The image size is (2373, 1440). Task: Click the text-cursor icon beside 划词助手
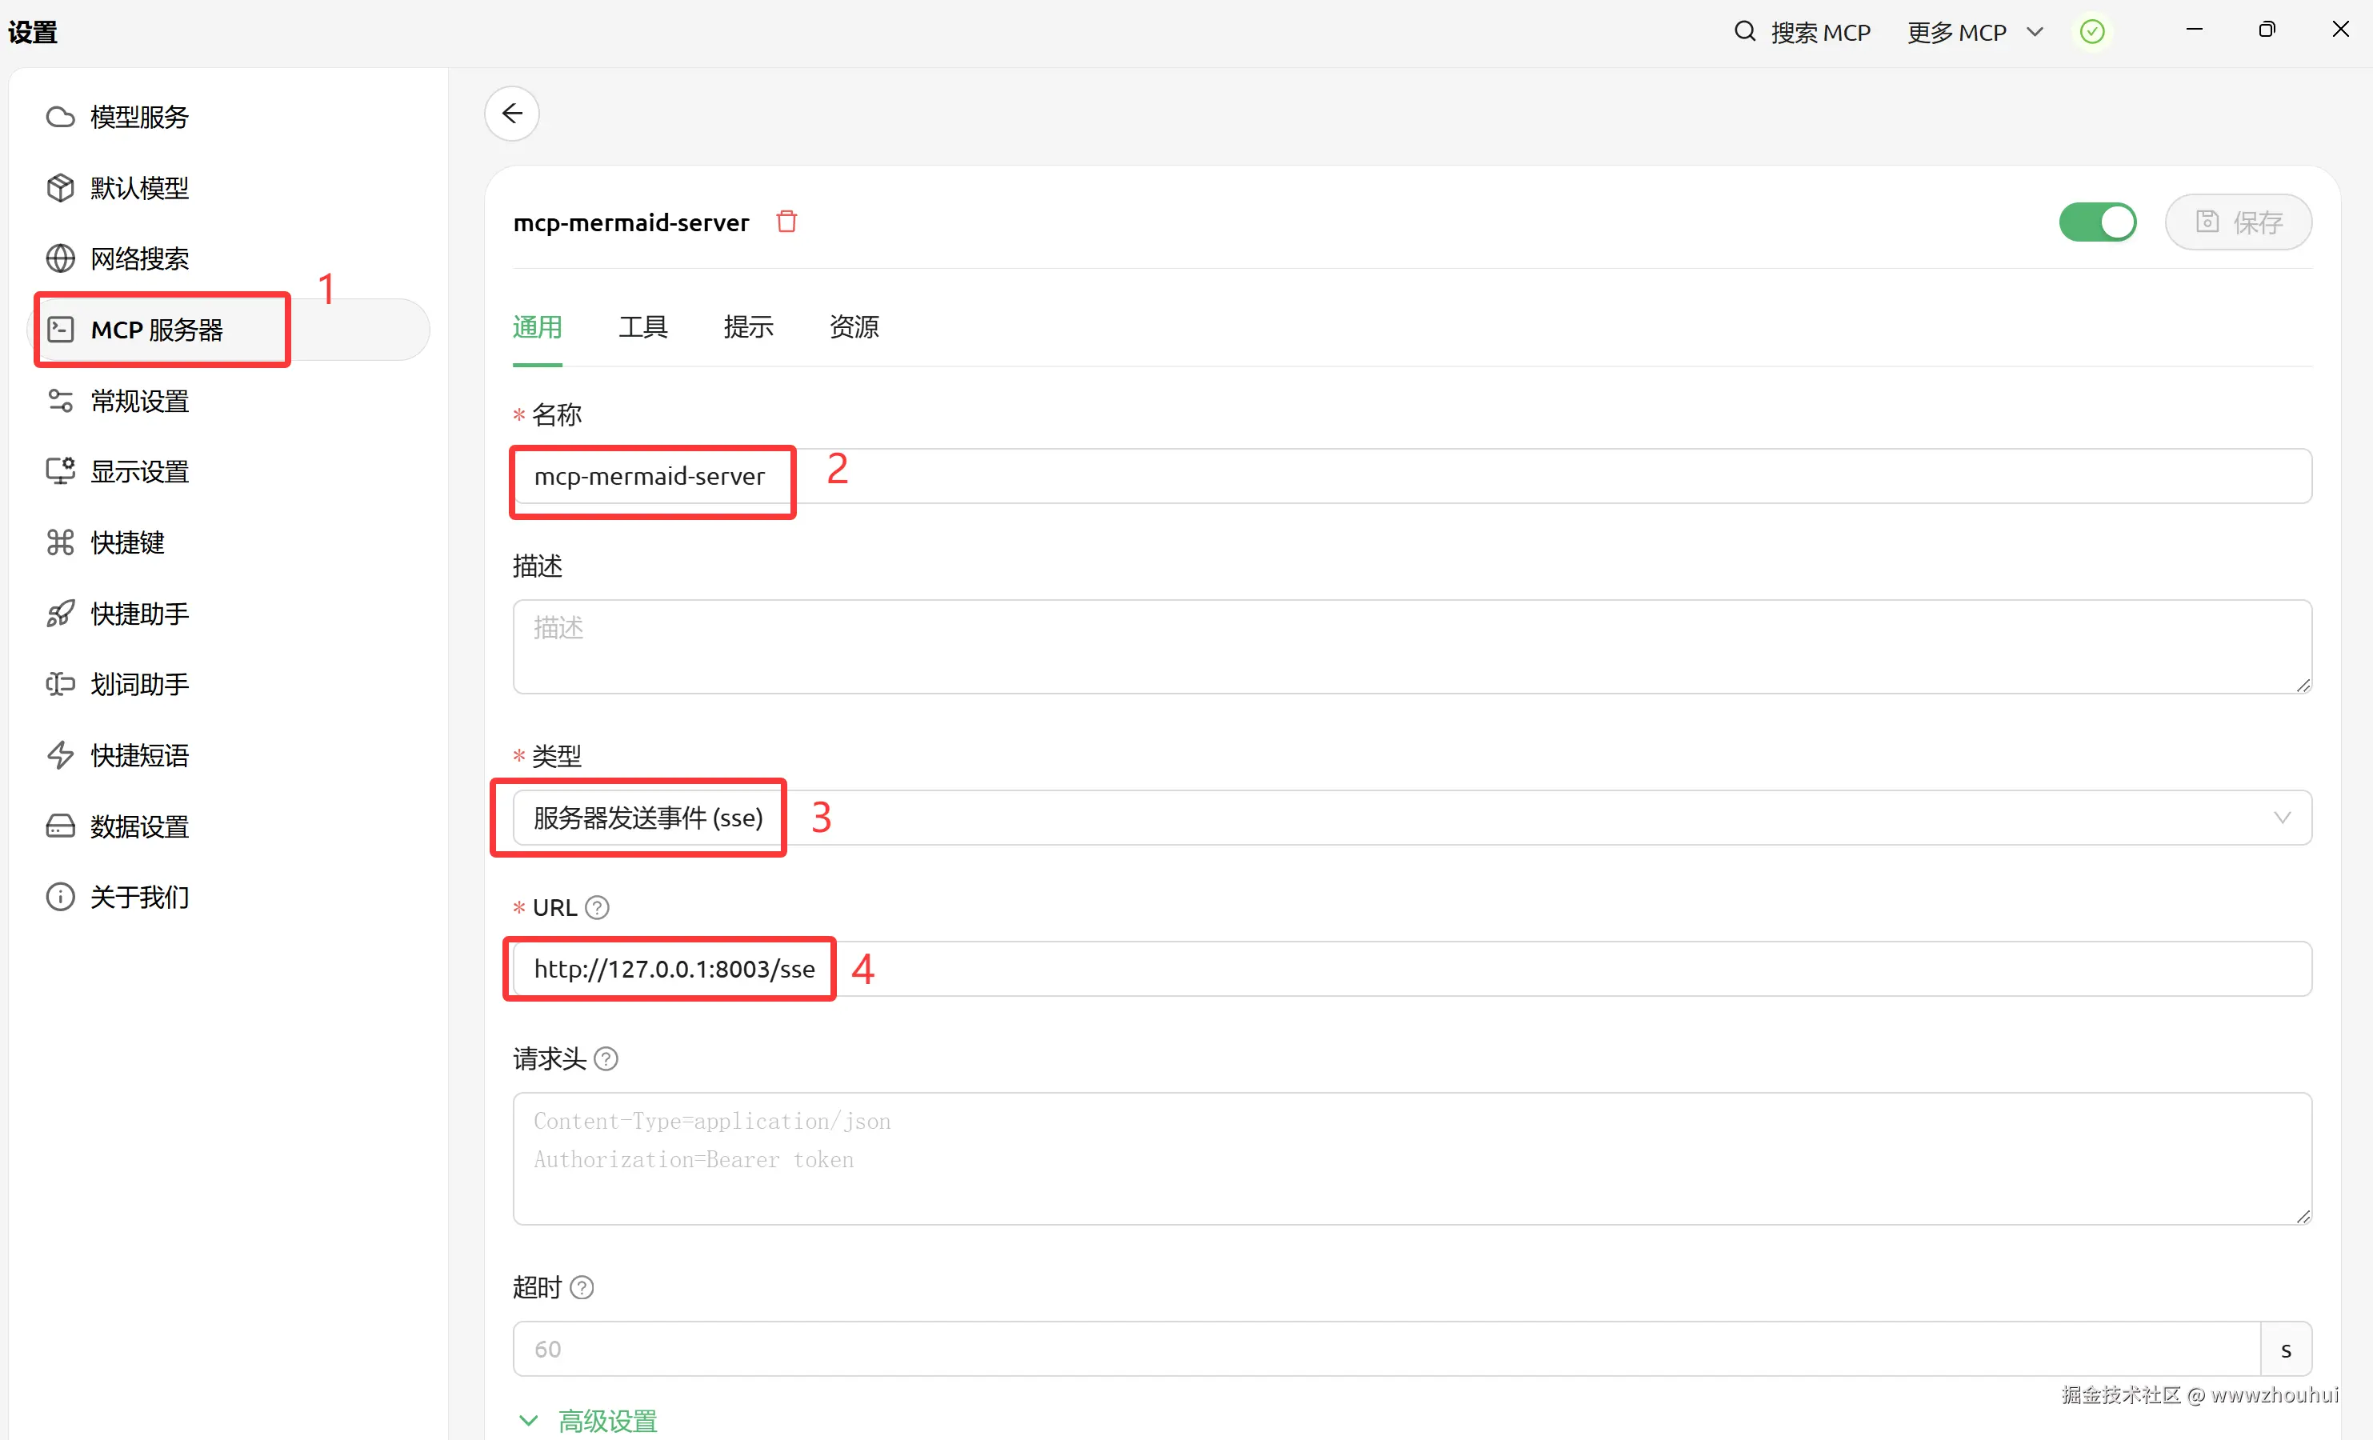(60, 684)
